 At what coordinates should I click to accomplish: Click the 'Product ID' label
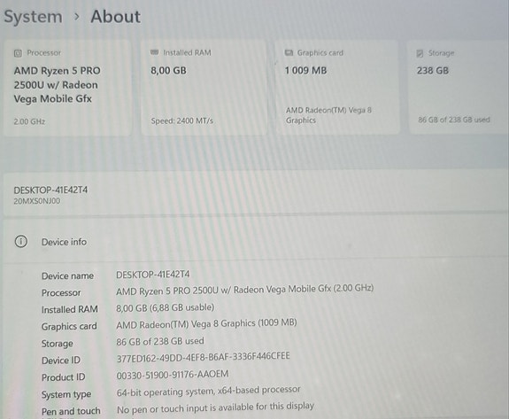[64, 377]
